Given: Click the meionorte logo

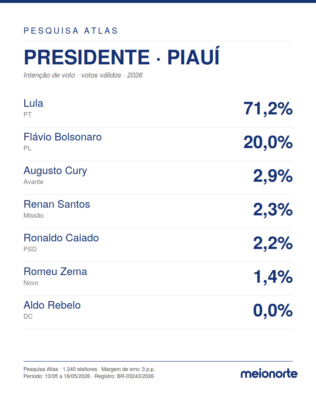Looking at the screenshot, I should point(269,374).
